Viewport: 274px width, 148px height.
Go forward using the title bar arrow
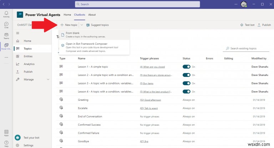[x=9, y=4]
